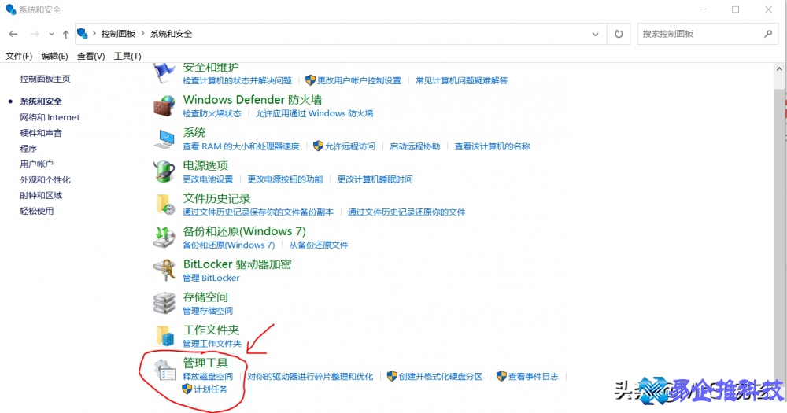
Task: Click 从备份还原文件 link
Action: click(x=318, y=245)
